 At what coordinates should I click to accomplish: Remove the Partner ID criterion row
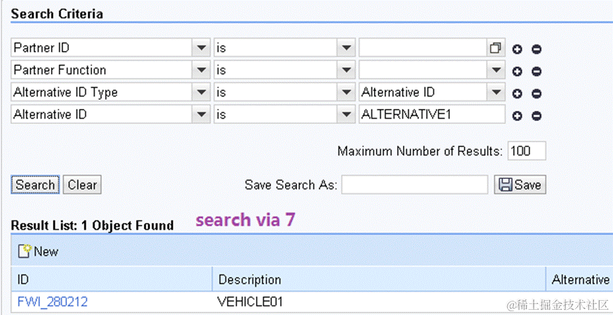(x=536, y=49)
